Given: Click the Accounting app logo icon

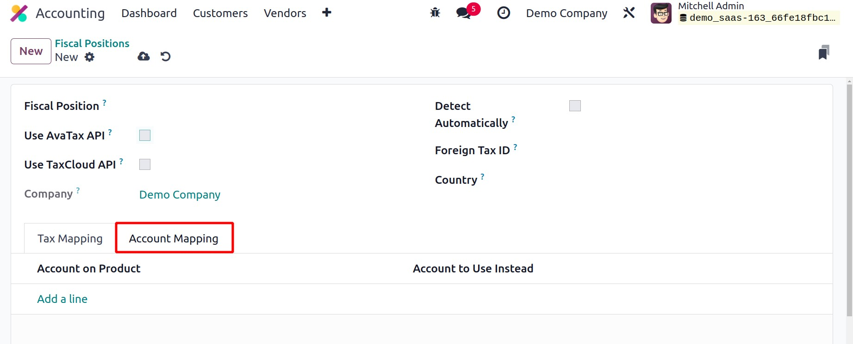Looking at the screenshot, I should coord(19,13).
